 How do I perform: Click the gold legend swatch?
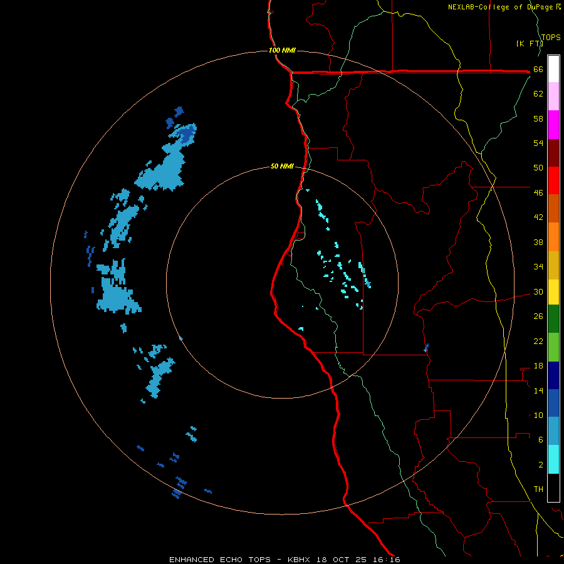click(553, 265)
